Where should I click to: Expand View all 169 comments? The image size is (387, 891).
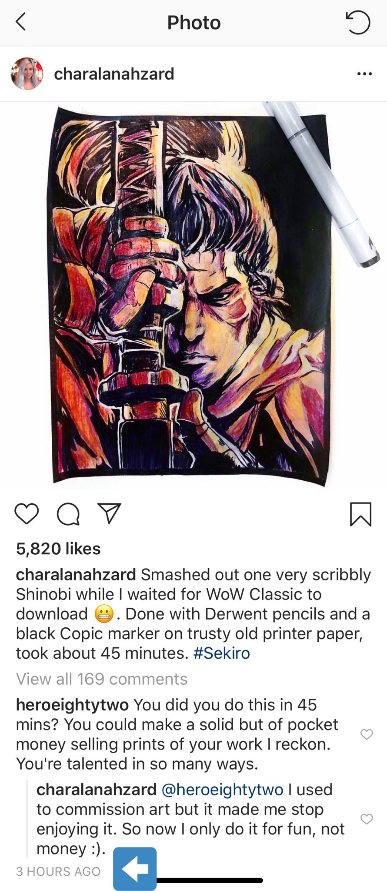102,679
